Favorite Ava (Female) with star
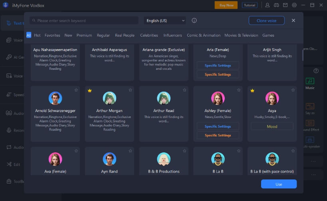The image size is (327, 201). [76, 151]
